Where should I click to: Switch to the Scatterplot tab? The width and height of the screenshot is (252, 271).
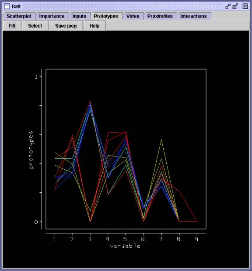(19, 16)
